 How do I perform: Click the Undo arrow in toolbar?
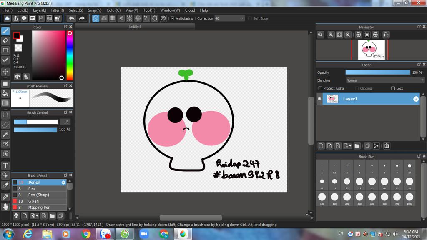pyautogui.click(x=72, y=18)
